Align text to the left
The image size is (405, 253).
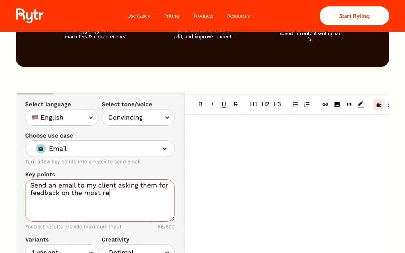[379, 104]
